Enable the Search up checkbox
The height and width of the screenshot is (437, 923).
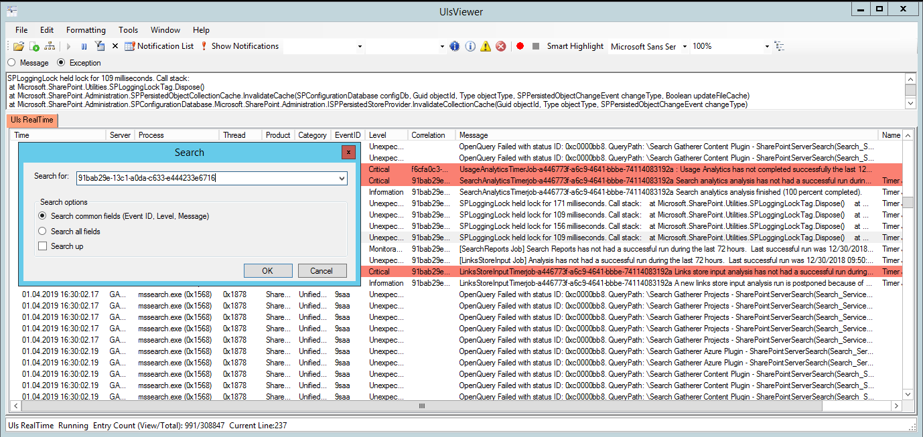point(42,246)
